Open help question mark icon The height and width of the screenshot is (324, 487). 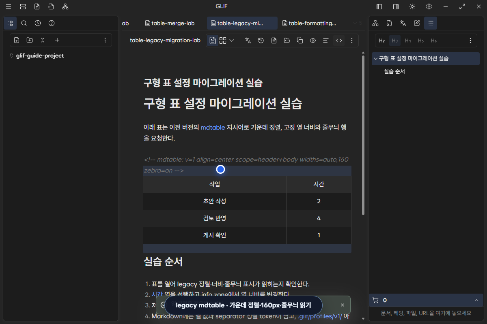click(52, 23)
